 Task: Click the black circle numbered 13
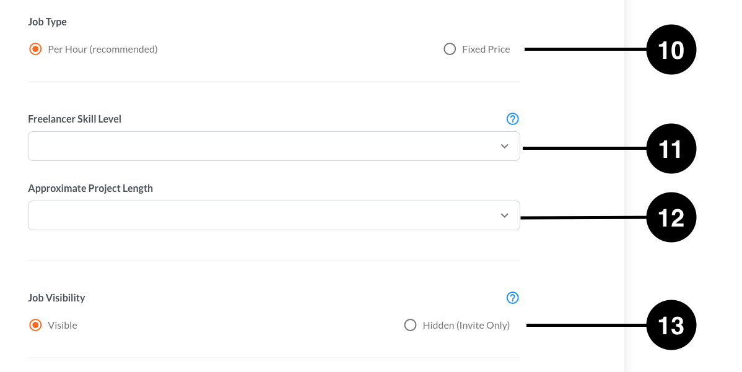coord(671,325)
